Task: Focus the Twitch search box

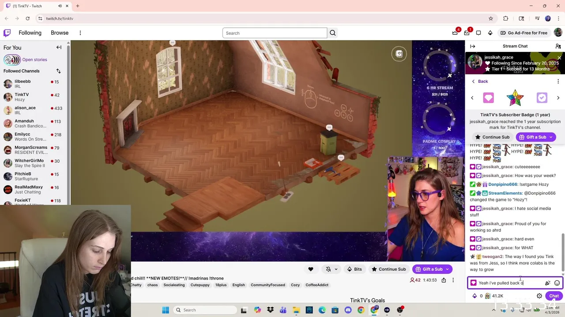Action: 275,33
